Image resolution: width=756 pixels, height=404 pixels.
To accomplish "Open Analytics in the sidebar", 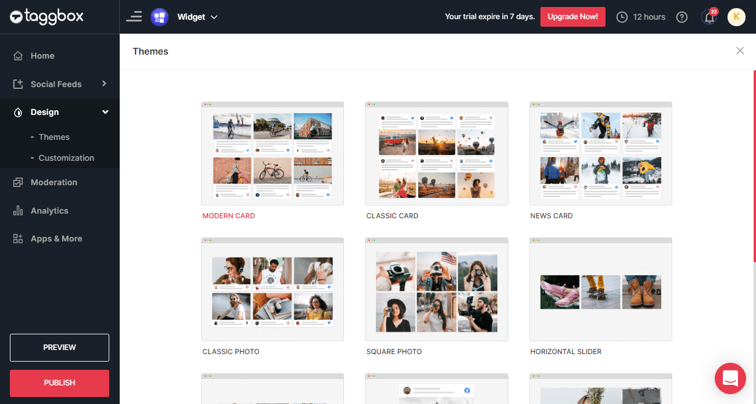I will coord(49,211).
